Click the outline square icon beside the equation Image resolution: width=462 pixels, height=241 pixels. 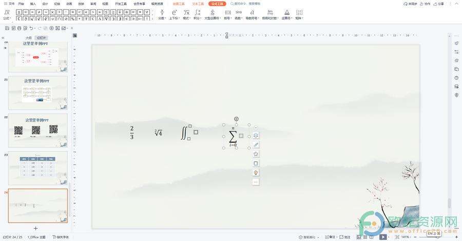tap(256, 163)
